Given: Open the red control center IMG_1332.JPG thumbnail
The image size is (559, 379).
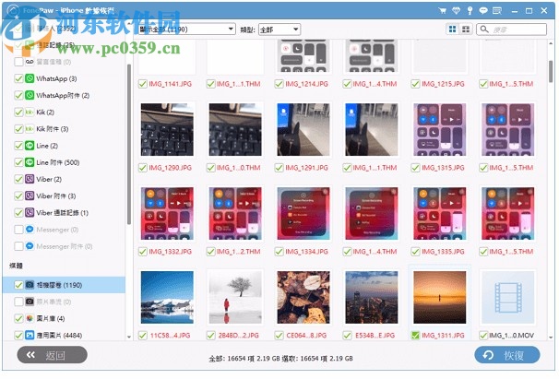Looking at the screenshot, I should pos(167,213).
